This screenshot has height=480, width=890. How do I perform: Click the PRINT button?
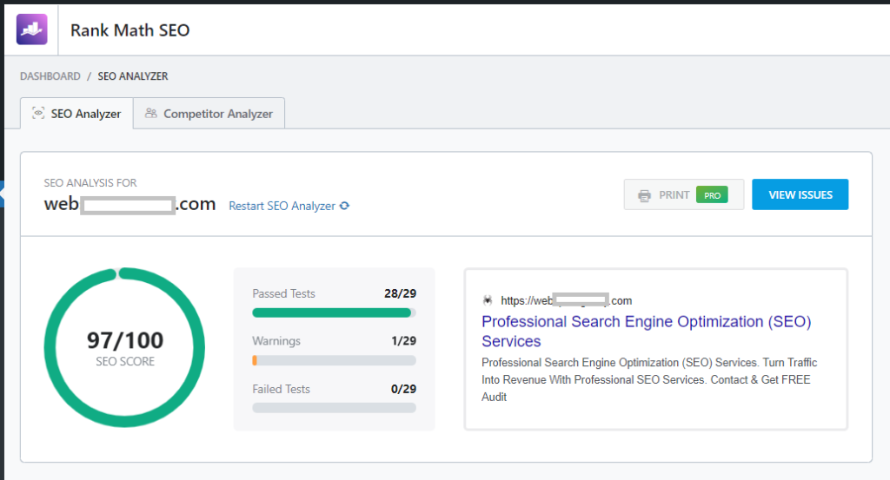coord(683,194)
